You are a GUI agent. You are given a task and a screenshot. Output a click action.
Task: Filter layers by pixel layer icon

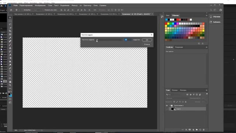point(187,95)
